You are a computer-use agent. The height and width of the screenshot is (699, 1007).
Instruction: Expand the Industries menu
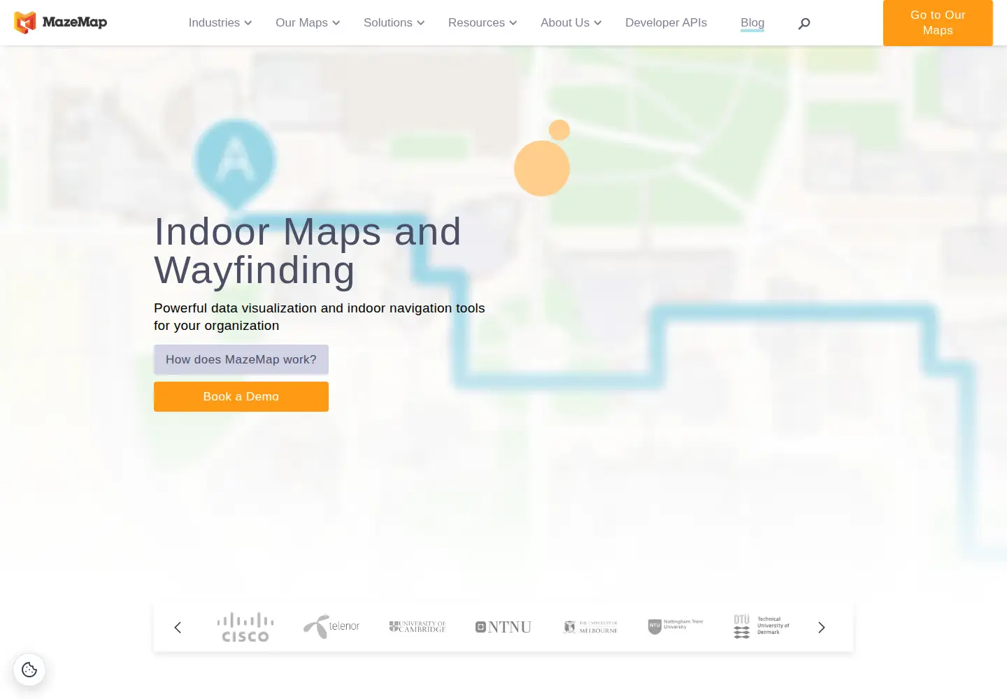click(220, 23)
